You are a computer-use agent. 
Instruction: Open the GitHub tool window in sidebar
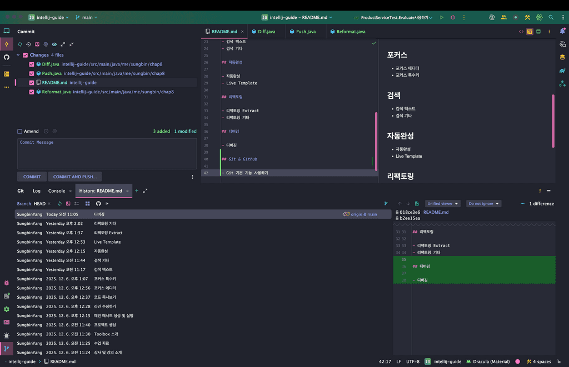click(x=7, y=57)
